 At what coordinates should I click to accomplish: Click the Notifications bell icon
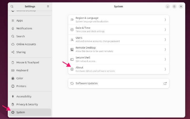(x=13, y=29)
